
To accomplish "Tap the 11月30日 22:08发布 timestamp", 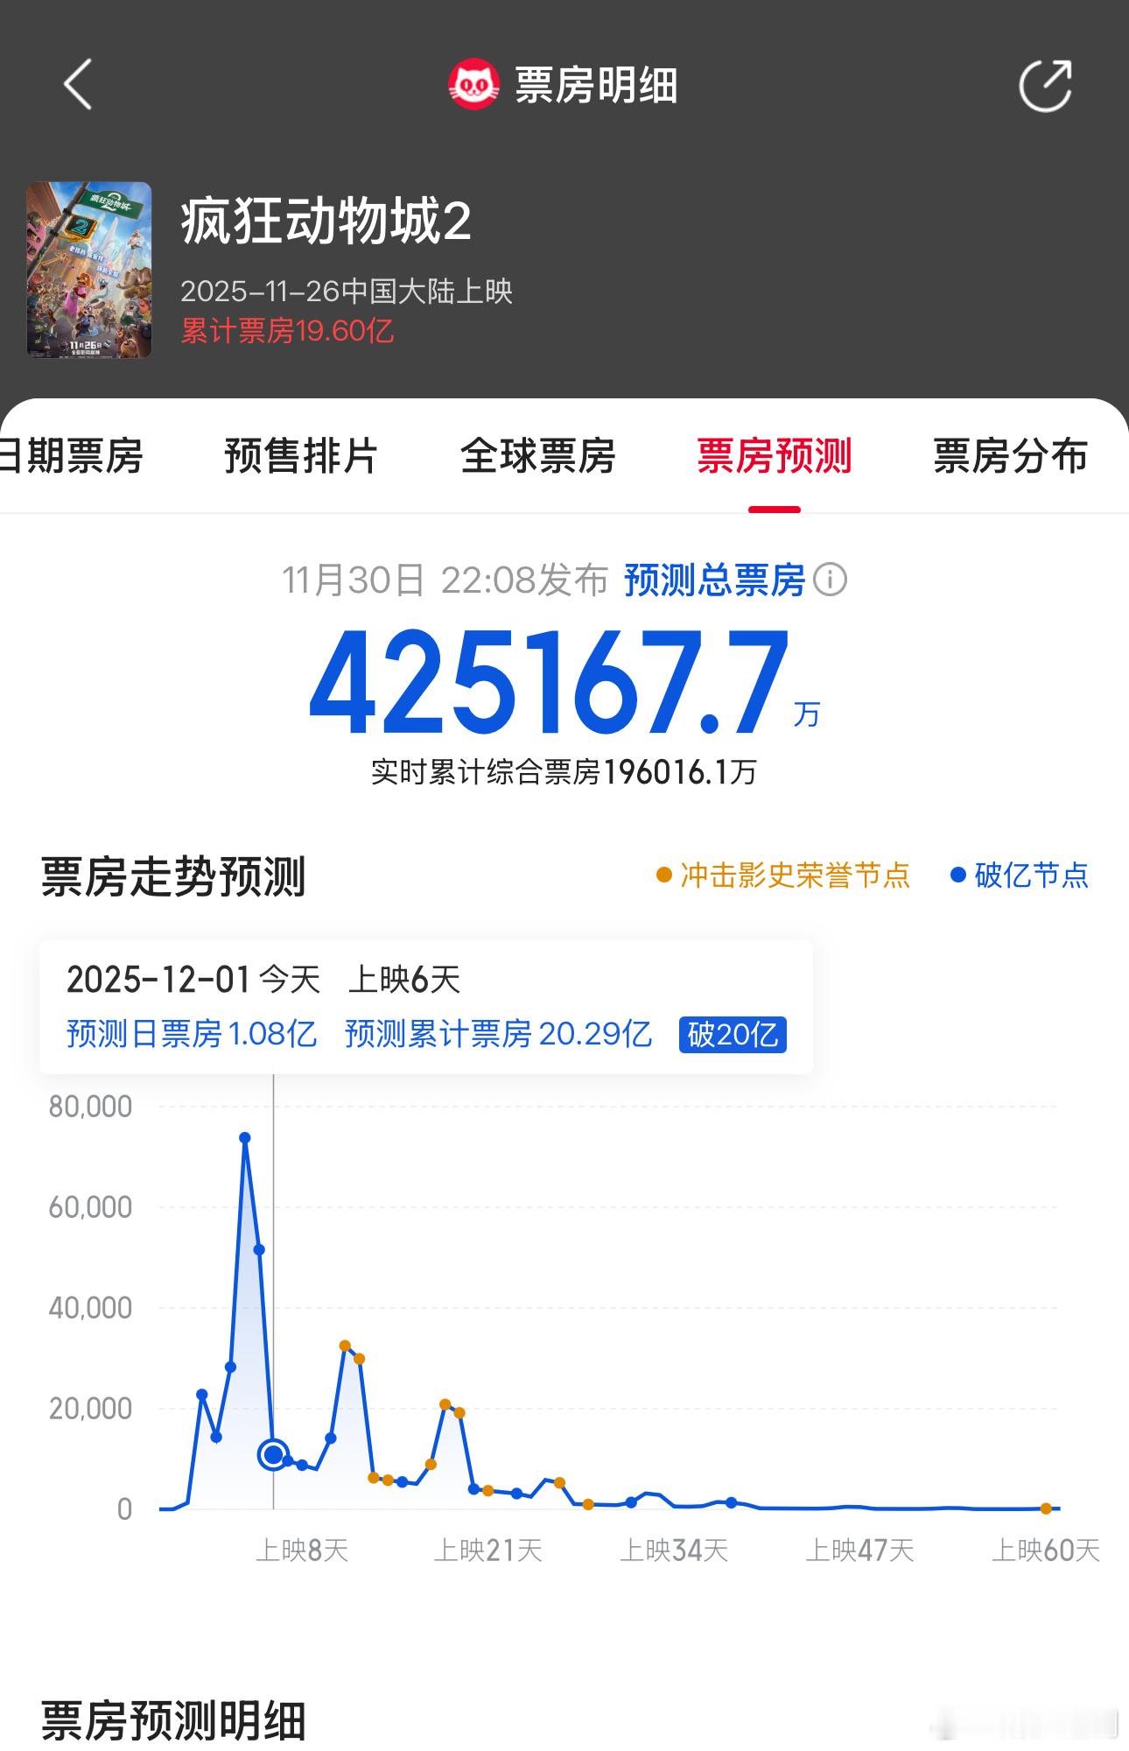I will [445, 580].
